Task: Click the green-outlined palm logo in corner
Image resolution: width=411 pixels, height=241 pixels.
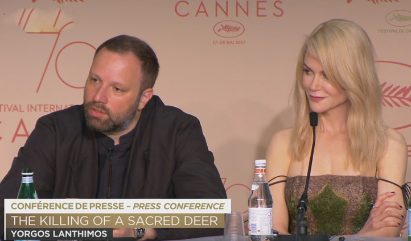Action: pos(398,18)
